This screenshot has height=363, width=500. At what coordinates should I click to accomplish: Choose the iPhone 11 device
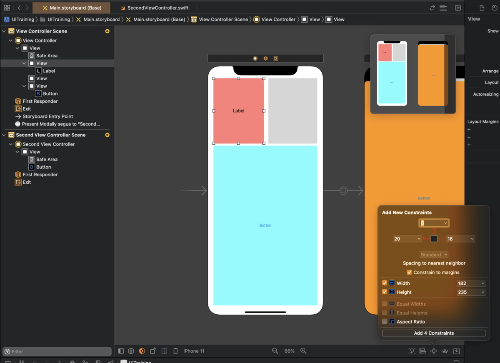click(194, 351)
